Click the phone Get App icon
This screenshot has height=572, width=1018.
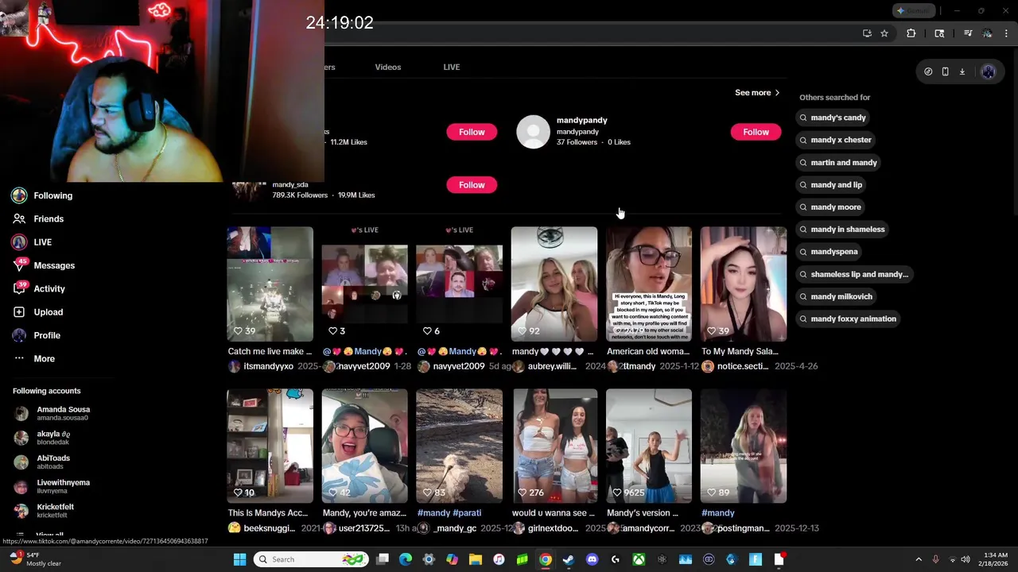(x=945, y=71)
